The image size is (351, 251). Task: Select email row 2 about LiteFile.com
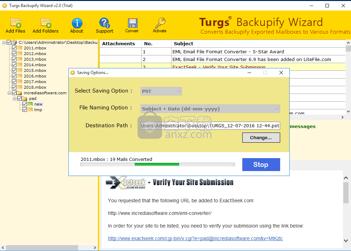coord(222,59)
